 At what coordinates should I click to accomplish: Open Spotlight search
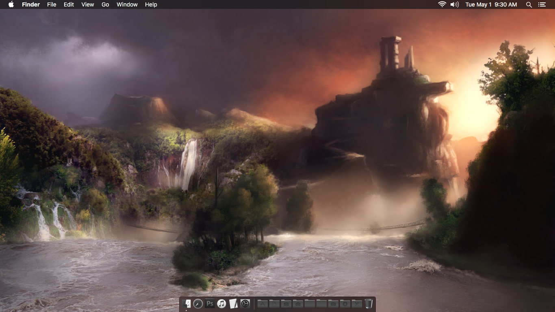[529, 4]
